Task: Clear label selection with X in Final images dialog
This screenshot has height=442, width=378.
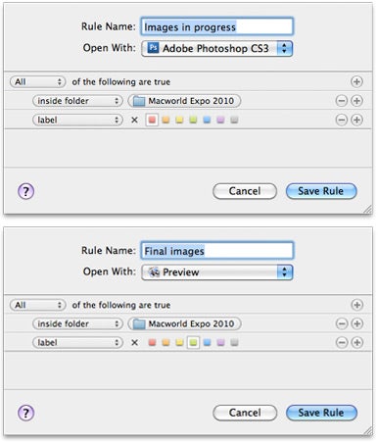Action: [x=134, y=343]
